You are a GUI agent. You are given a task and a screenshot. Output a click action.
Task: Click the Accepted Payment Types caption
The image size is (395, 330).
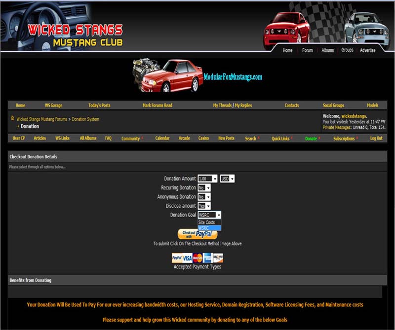click(197, 267)
